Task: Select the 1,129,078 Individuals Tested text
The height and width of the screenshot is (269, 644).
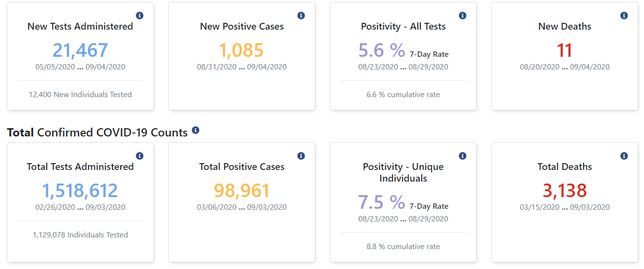Action: pos(80,235)
